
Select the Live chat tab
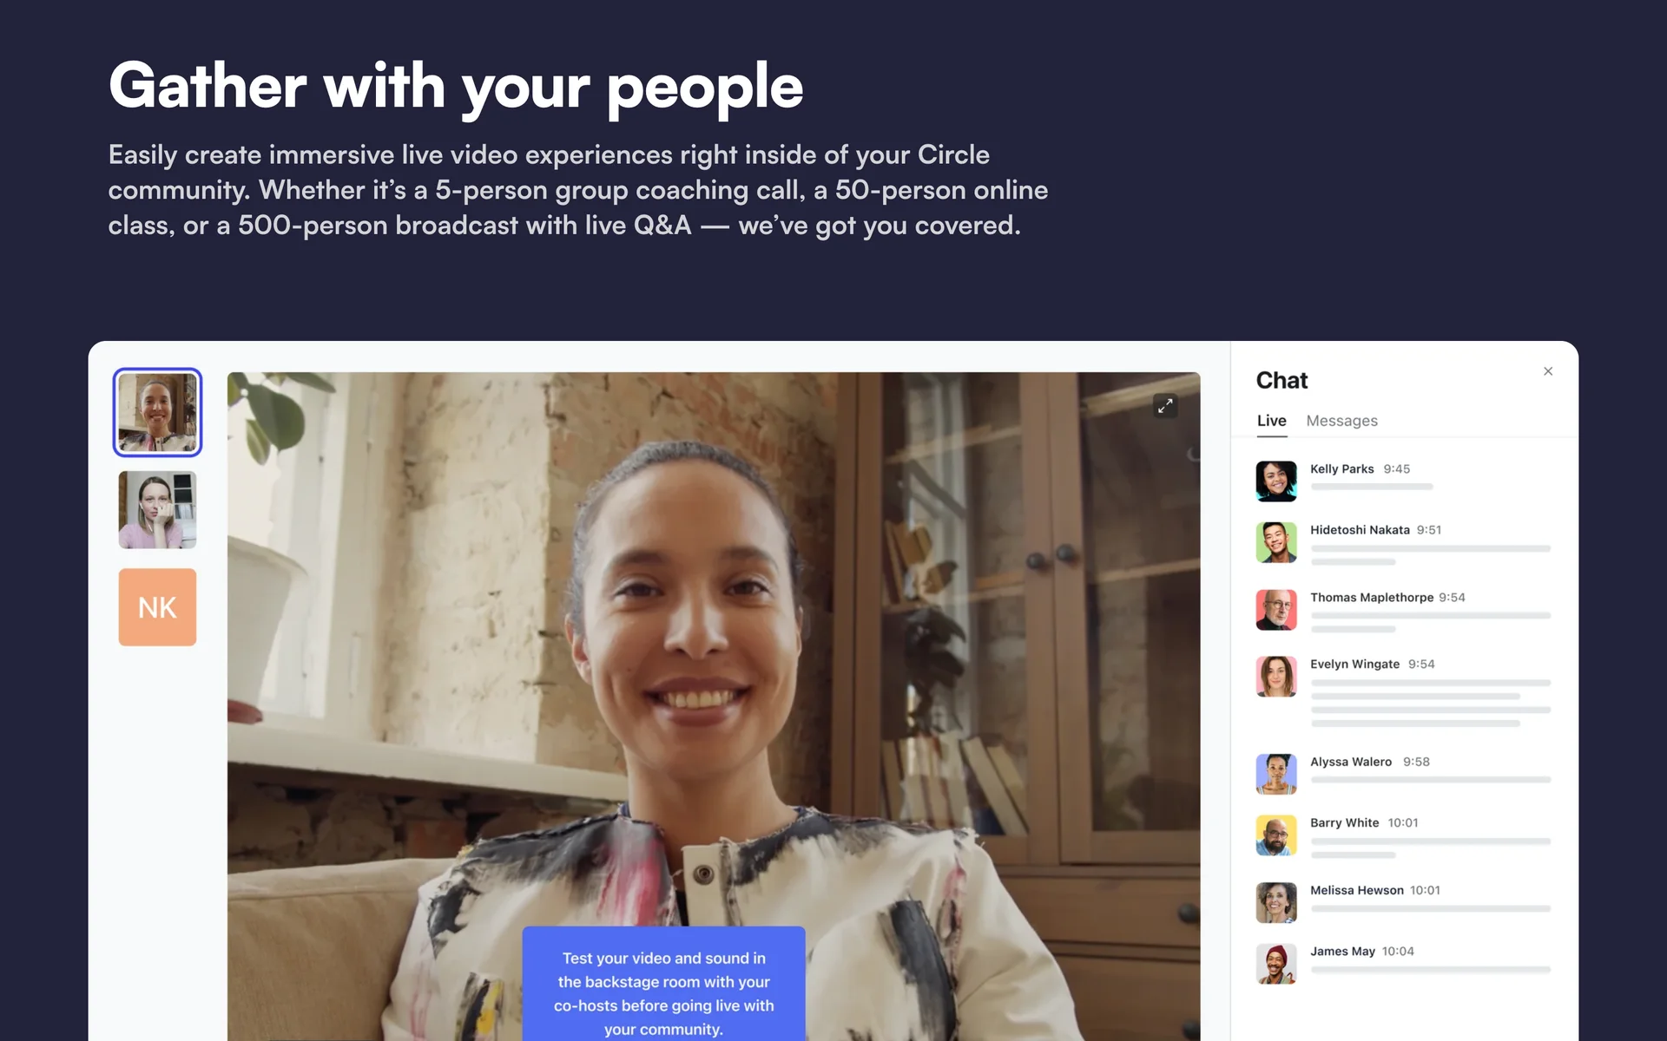(x=1272, y=421)
